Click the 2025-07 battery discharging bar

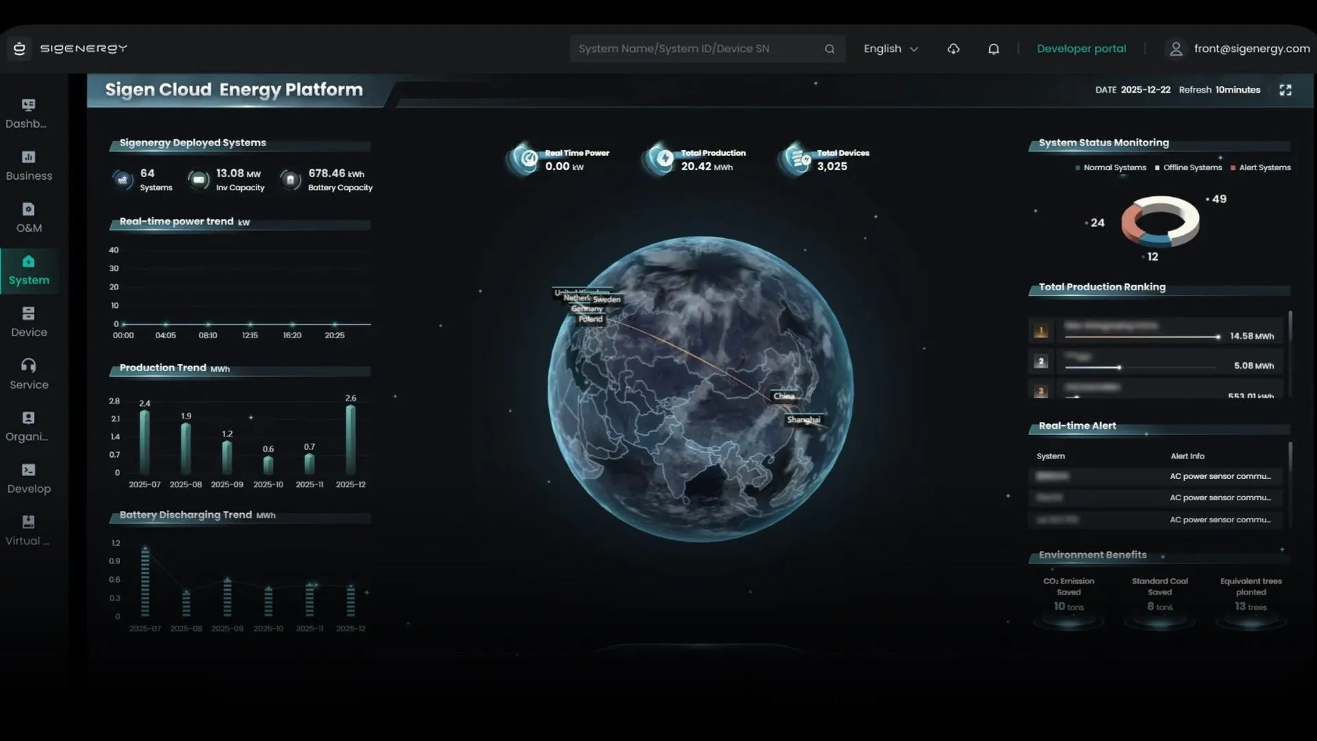pyautogui.click(x=145, y=581)
